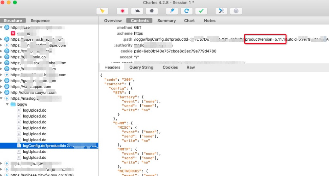Click the :authority header row
This screenshot has height=176, width=329.
click(x=214, y=45)
